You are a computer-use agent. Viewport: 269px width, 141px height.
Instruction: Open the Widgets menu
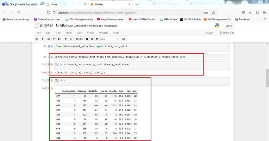coord(103,33)
